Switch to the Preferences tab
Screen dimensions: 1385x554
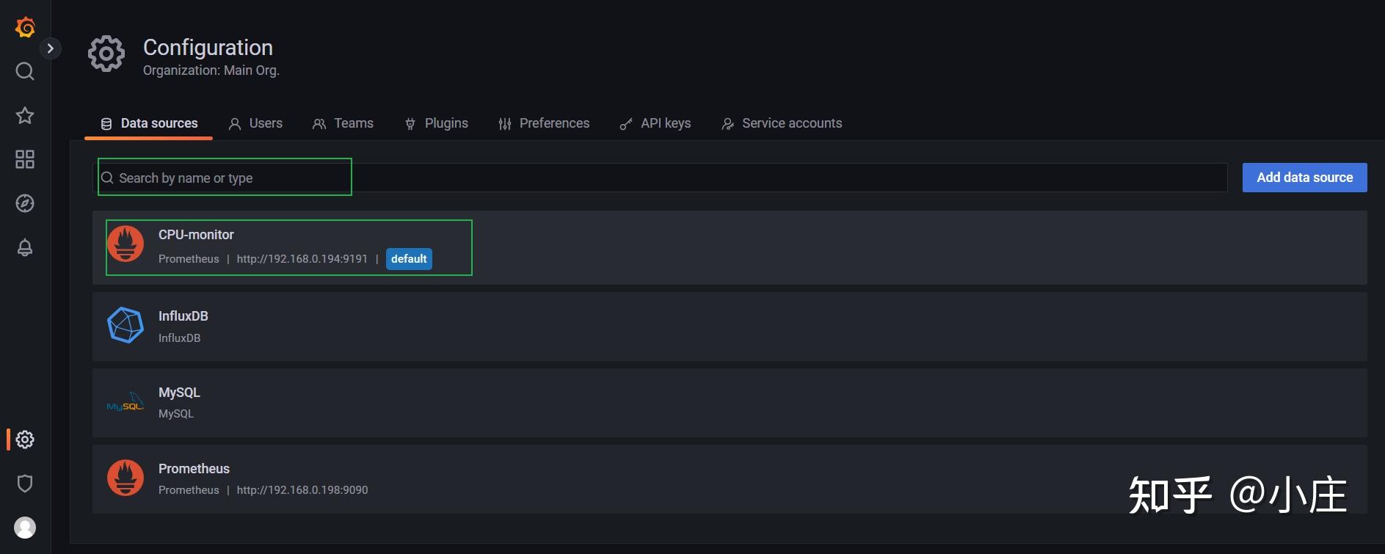pos(544,123)
